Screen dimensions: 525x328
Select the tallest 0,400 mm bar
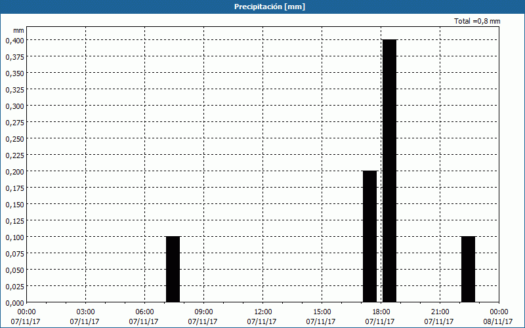click(x=389, y=171)
